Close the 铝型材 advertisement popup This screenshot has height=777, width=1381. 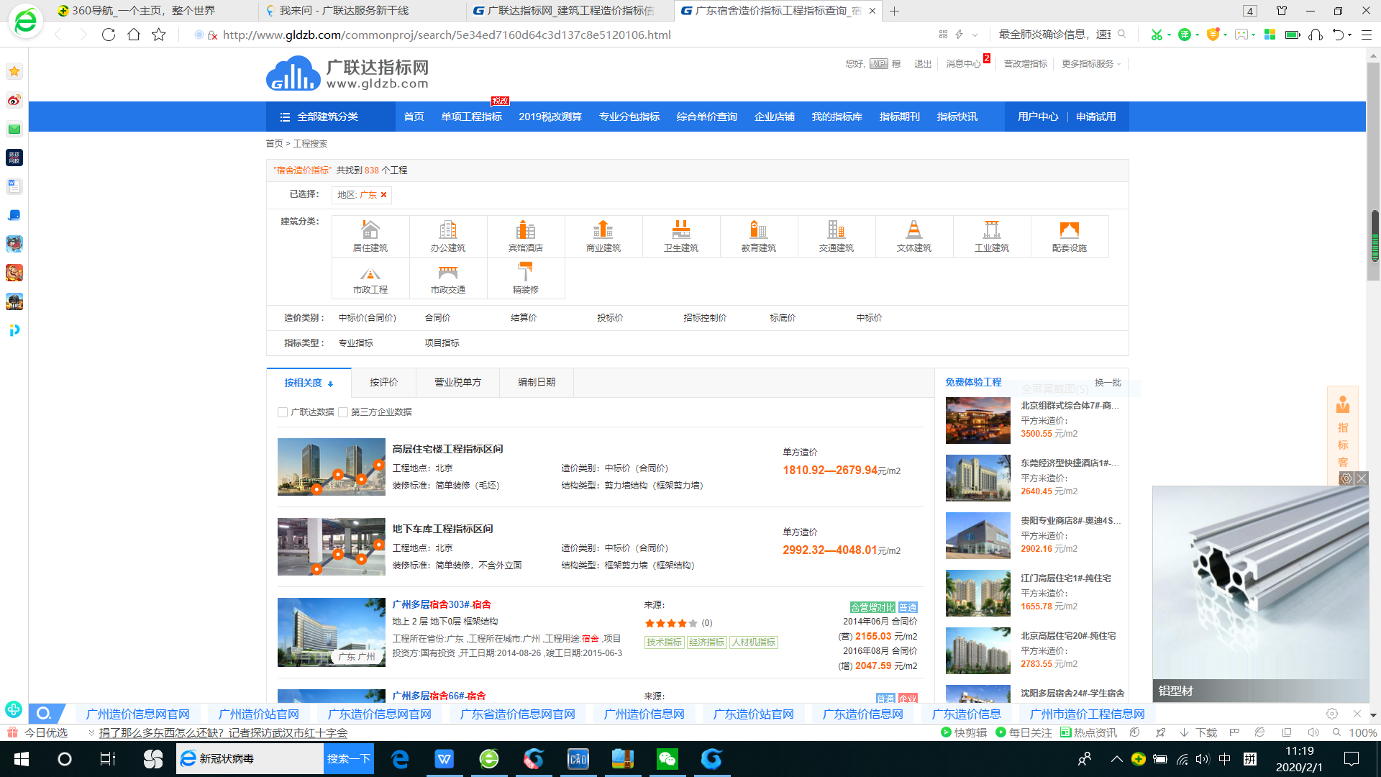1362,478
